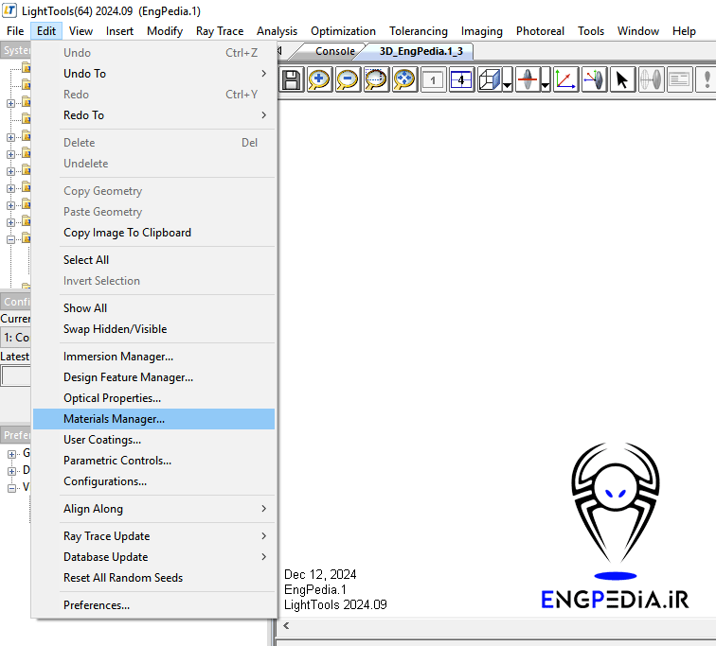Click the '1: Co' current configuration box
Screen dimensions: 716x646
[x=15, y=338]
